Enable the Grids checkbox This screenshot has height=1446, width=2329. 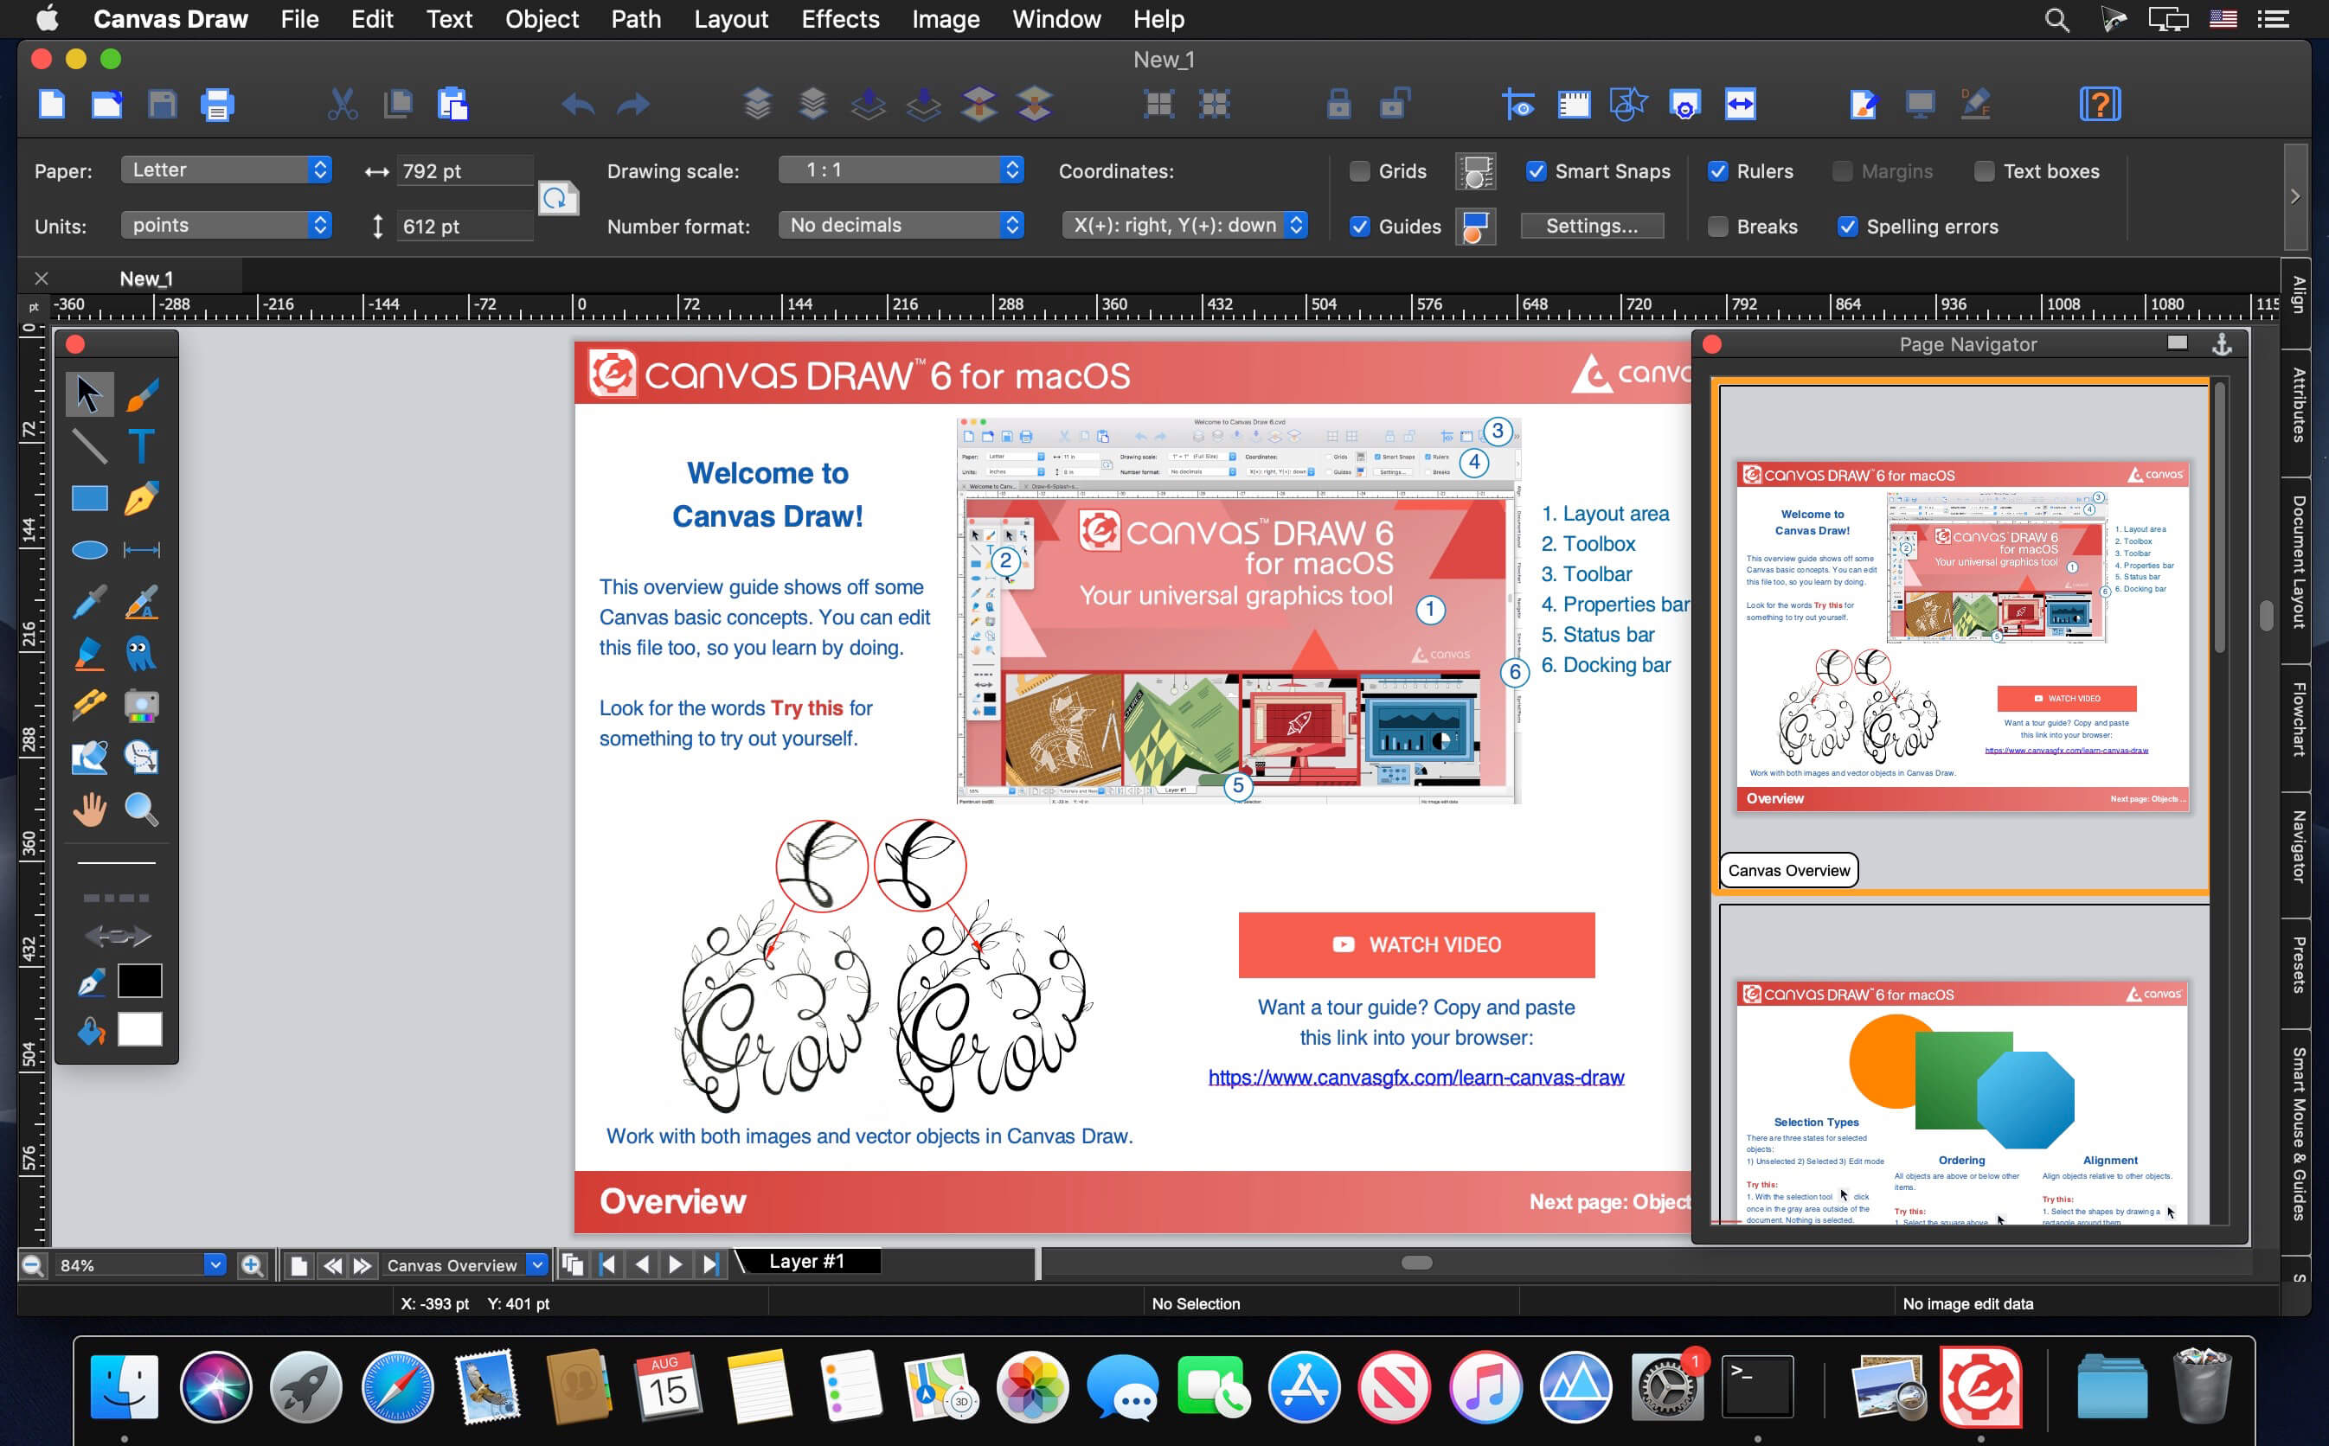tap(1359, 171)
